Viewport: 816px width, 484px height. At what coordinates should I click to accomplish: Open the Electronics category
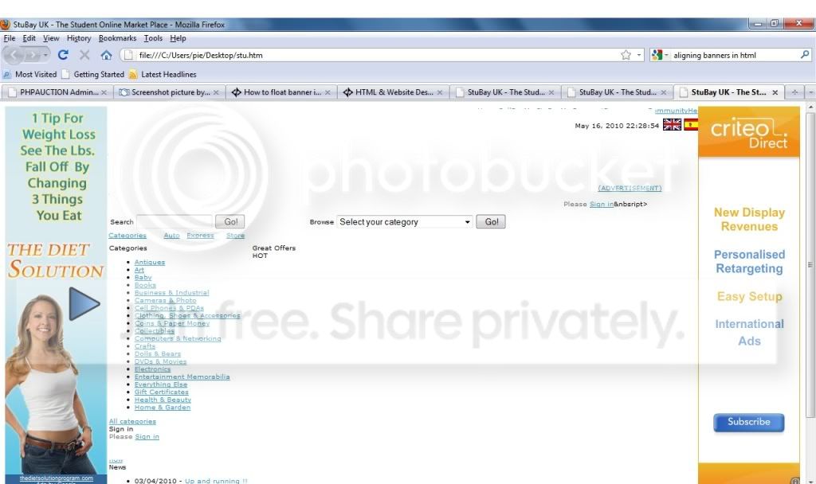point(152,369)
